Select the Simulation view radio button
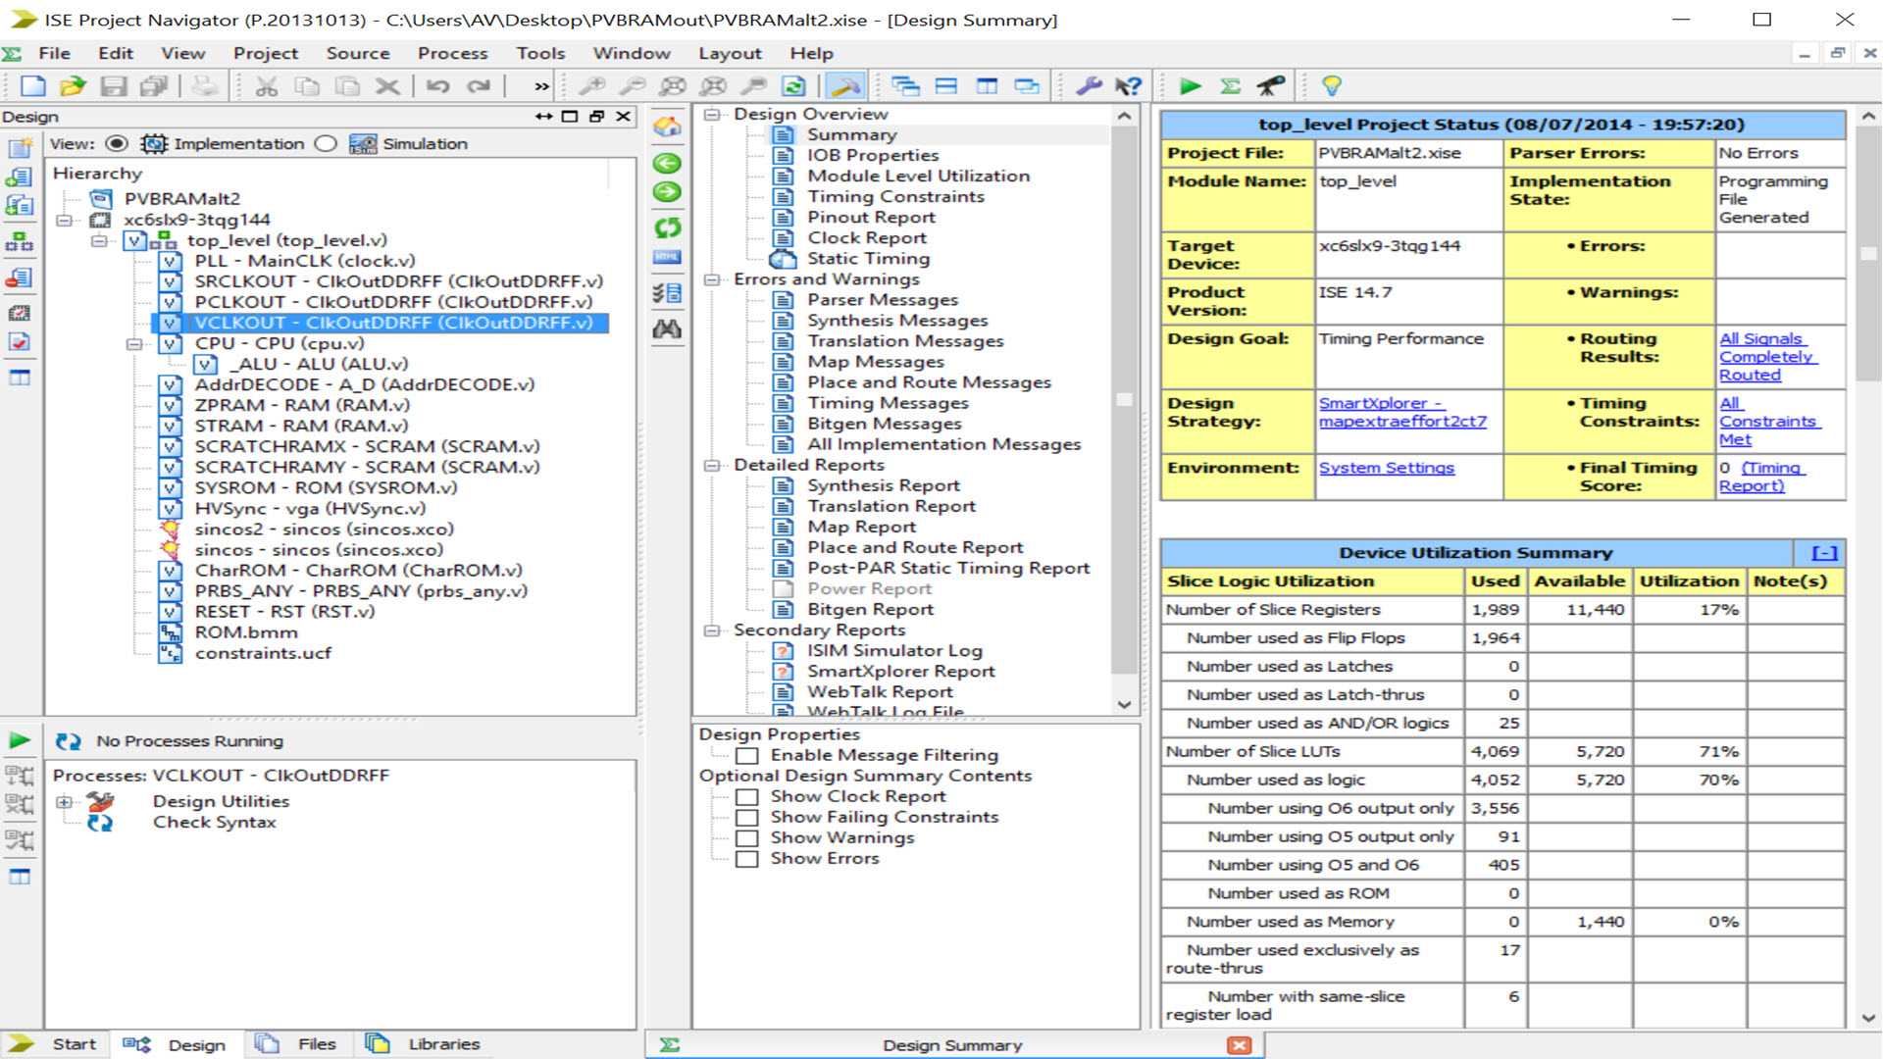1883x1059 pixels. (x=326, y=144)
